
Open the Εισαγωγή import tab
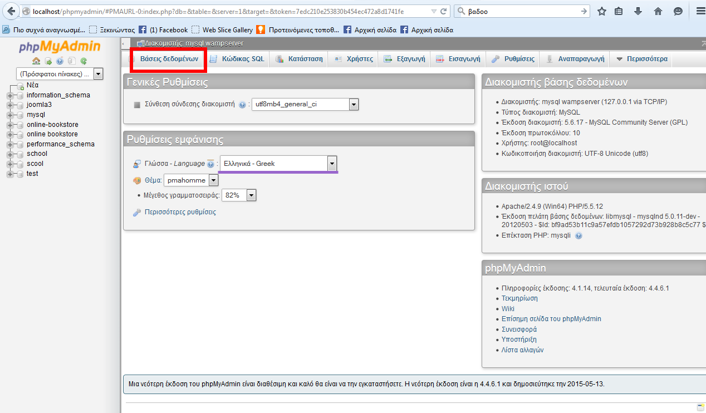(458, 59)
